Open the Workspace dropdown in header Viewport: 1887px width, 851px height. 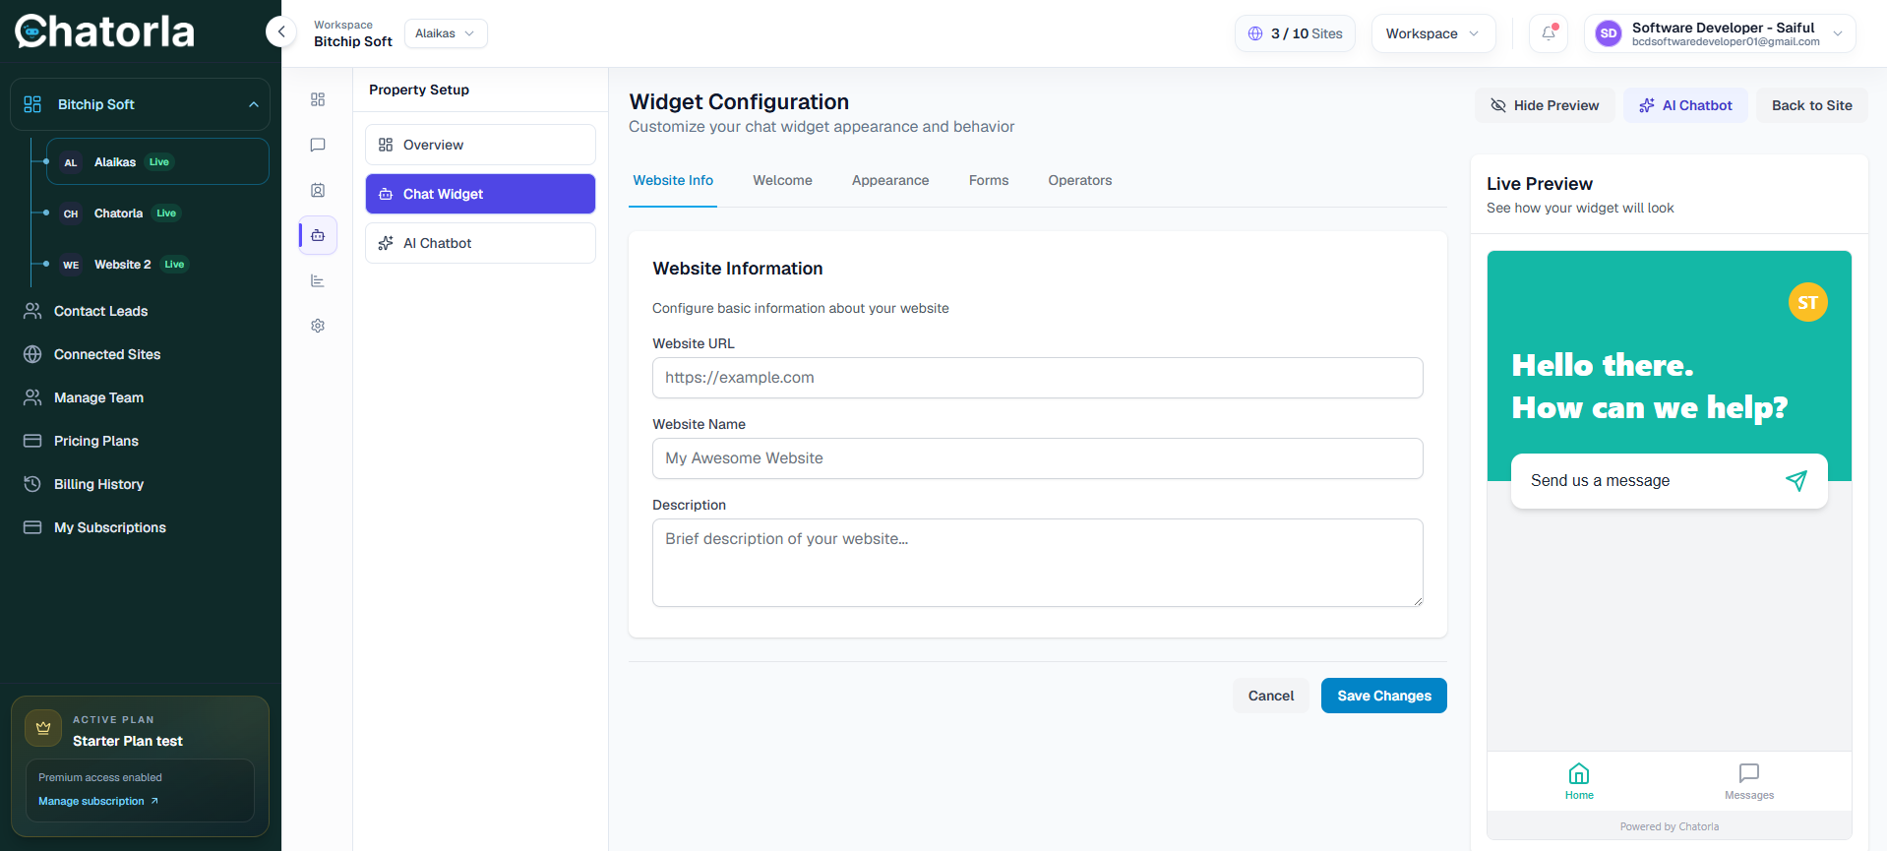(1433, 33)
